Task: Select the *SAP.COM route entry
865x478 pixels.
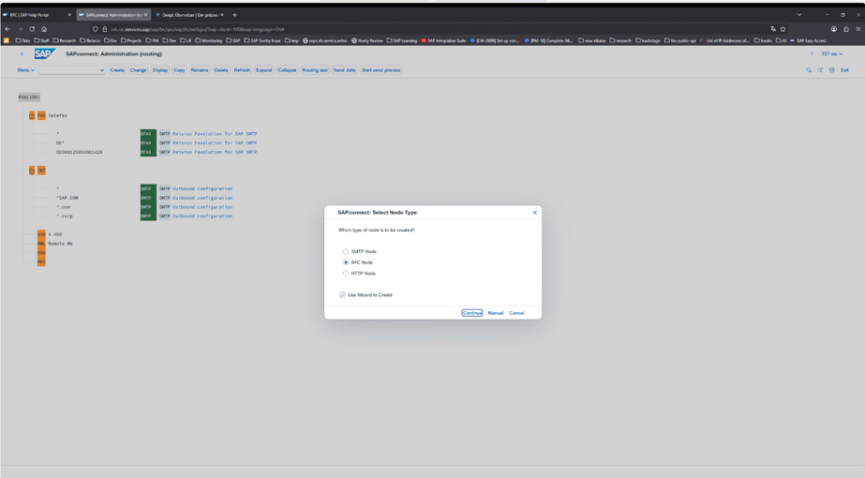Action: click(67, 198)
